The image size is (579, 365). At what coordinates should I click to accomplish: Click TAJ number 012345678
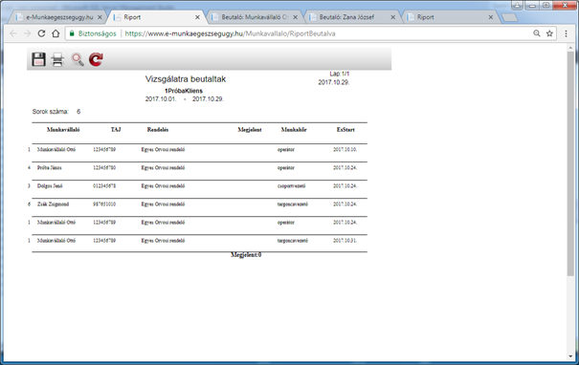pyautogui.click(x=104, y=186)
